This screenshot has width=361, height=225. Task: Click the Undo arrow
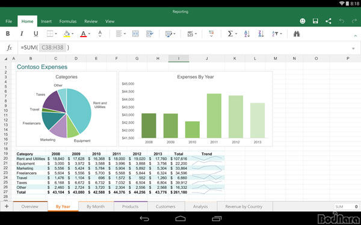click(x=341, y=21)
